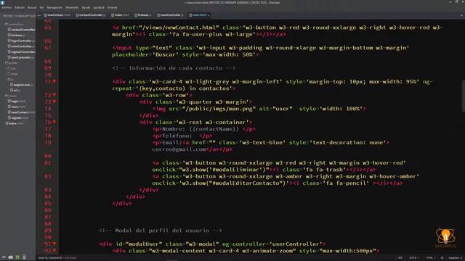Open root index.html in the file tree
465x261 pixels.
point(15,123)
